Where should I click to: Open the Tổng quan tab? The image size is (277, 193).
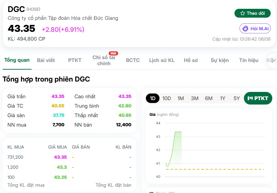click(17, 60)
